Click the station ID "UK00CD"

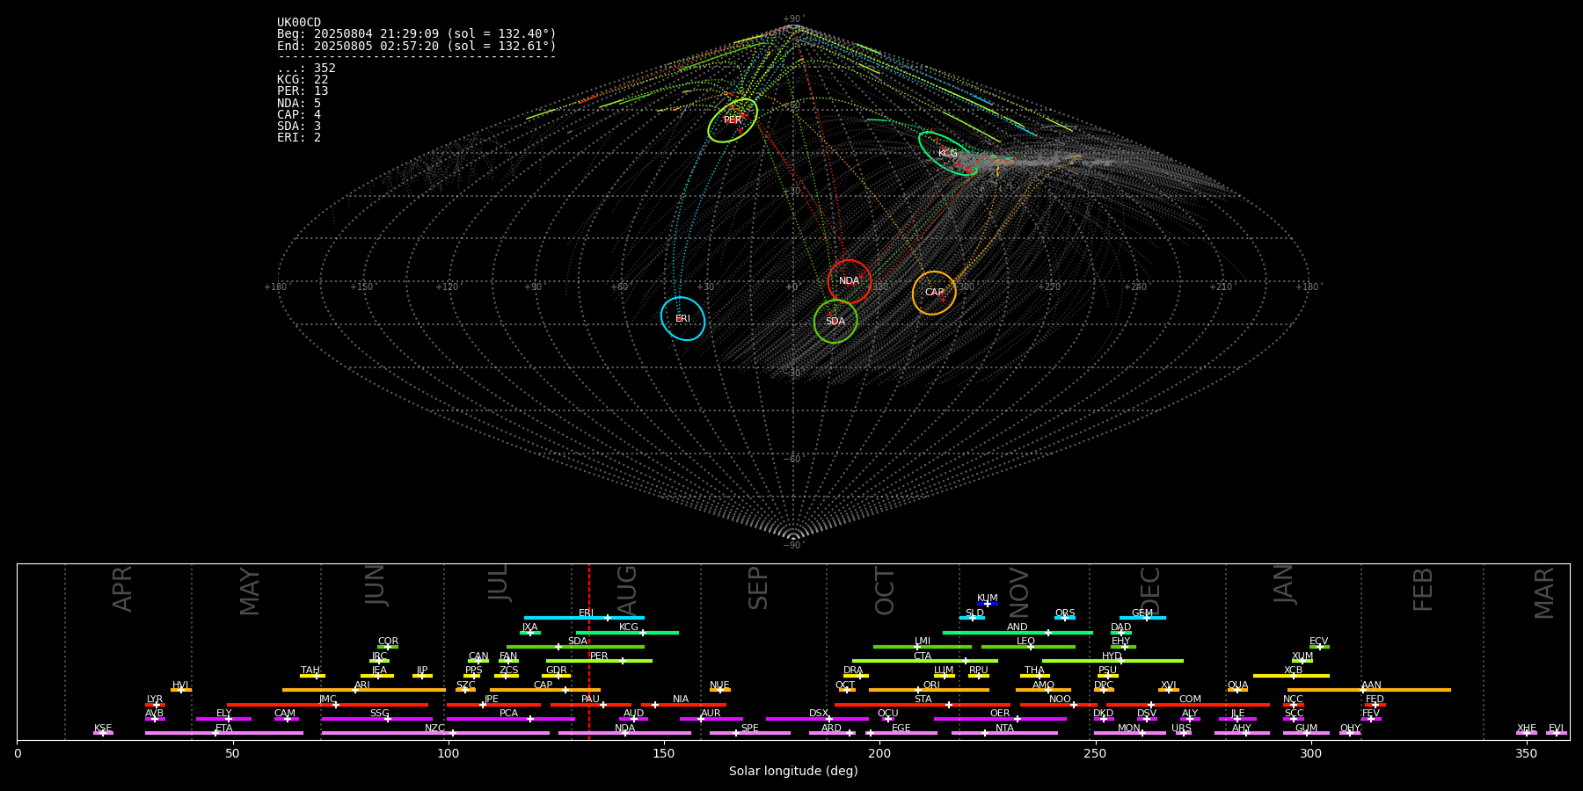(x=299, y=23)
